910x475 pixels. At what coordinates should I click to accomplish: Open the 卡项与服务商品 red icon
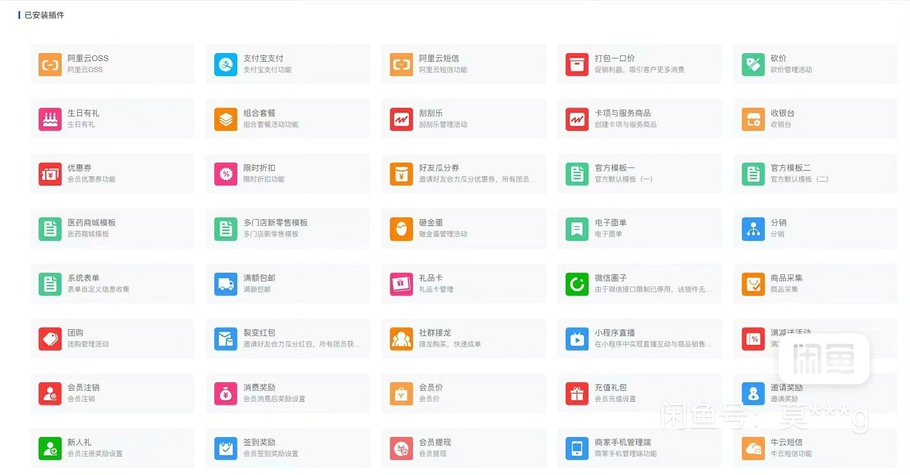click(x=577, y=119)
